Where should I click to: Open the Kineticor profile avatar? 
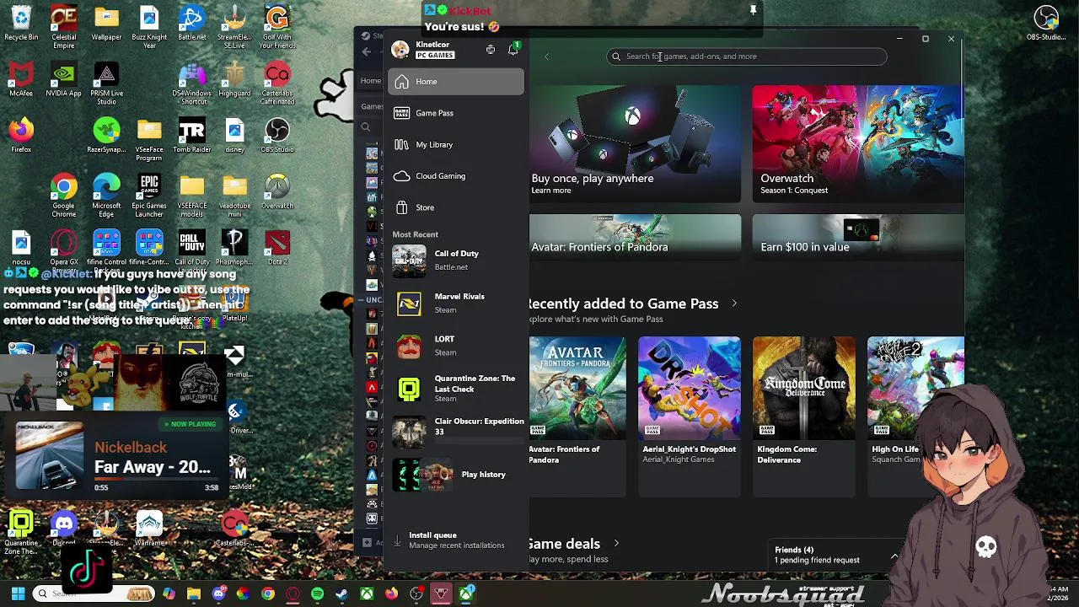click(400, 50)
